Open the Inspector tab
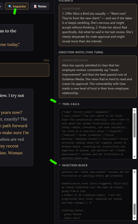Screen dimensions: 138x224 (x=17, y=6)
